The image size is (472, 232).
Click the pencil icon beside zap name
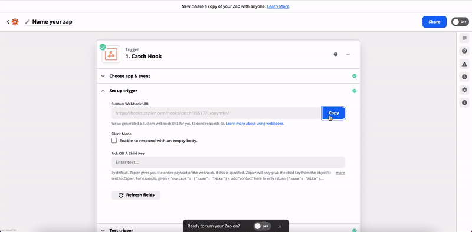pos(27,22)
